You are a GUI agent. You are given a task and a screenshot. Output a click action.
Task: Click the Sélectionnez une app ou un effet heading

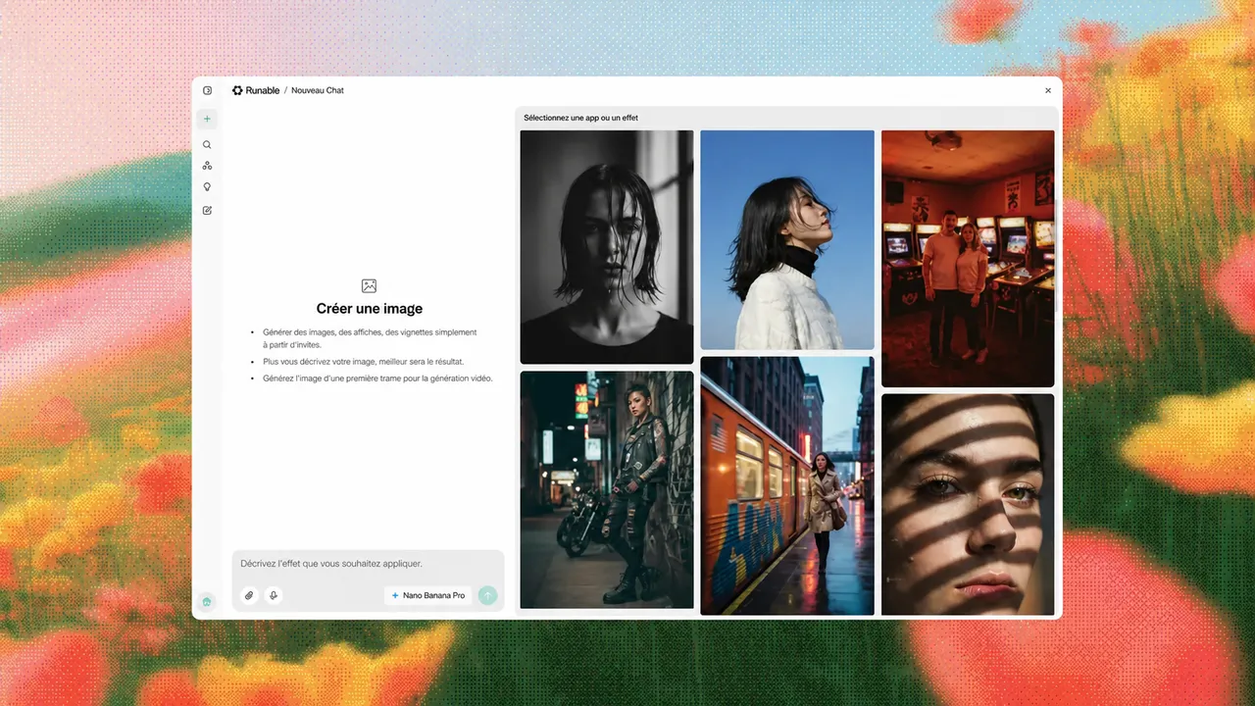tap(580, 118)
